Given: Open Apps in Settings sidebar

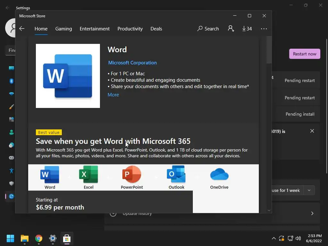Looking at the screenshot, I should click(x=11, y=119).
